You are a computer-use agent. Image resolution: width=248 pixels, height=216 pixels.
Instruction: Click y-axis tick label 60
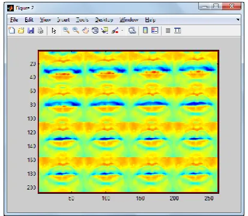coord(33,91)
